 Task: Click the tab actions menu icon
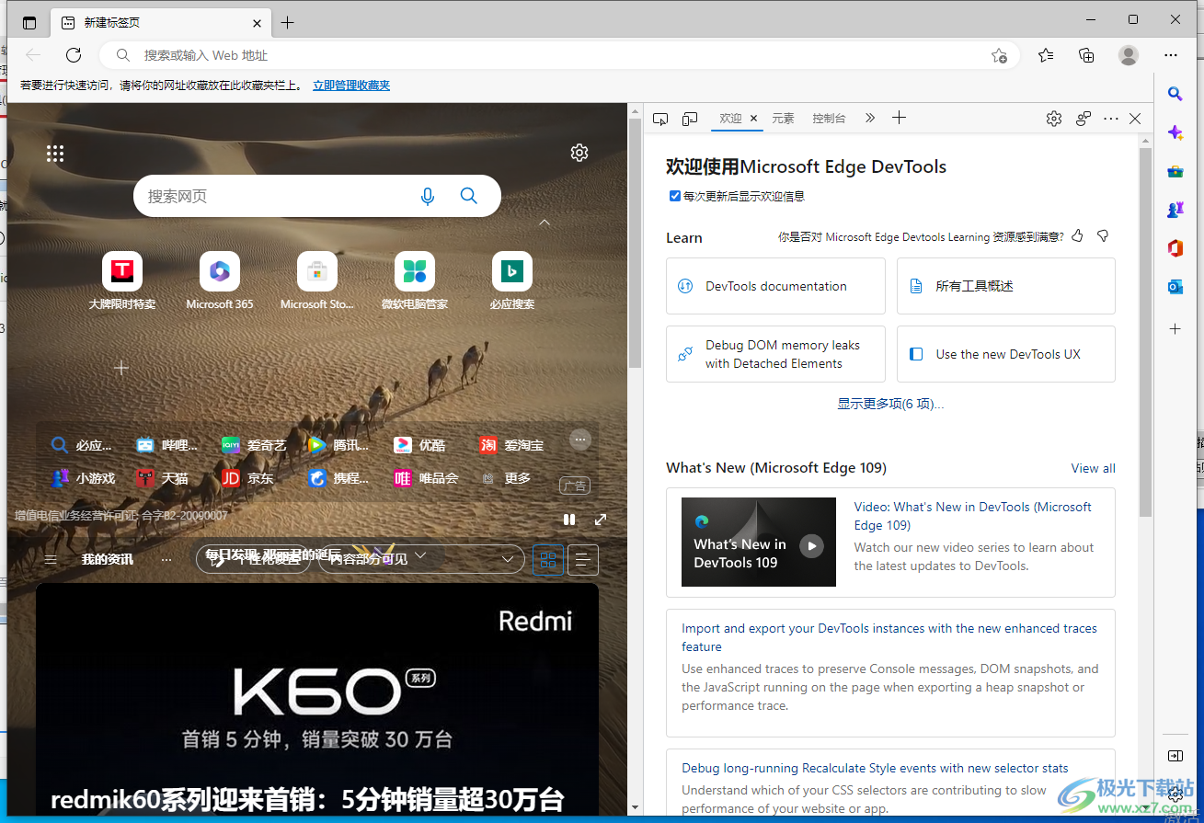pyautogui.click(x=29, y=23)
